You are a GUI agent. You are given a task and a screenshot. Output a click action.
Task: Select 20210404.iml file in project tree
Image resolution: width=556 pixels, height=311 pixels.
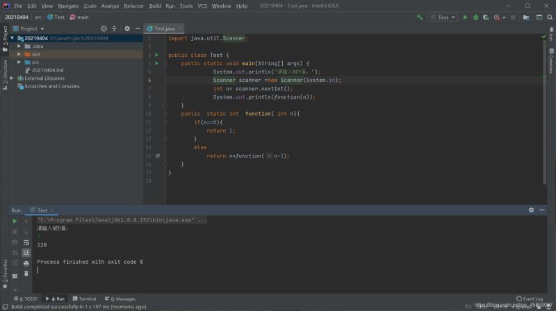47,70
